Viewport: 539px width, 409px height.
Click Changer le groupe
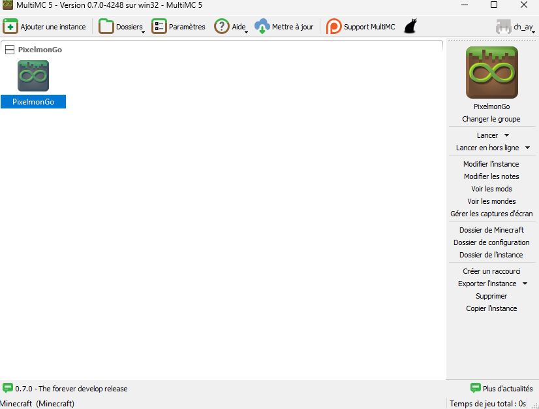click(491, 119)
